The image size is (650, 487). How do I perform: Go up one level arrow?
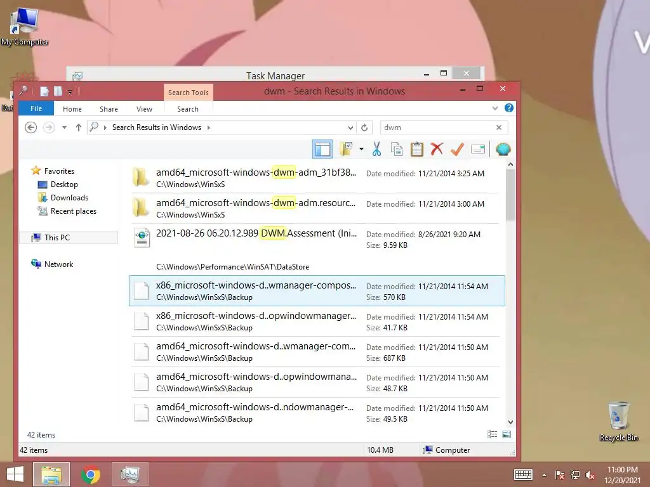point(78,127)
